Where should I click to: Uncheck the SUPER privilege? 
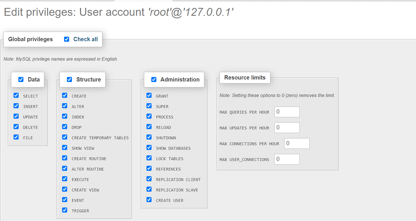coord(149,106)
